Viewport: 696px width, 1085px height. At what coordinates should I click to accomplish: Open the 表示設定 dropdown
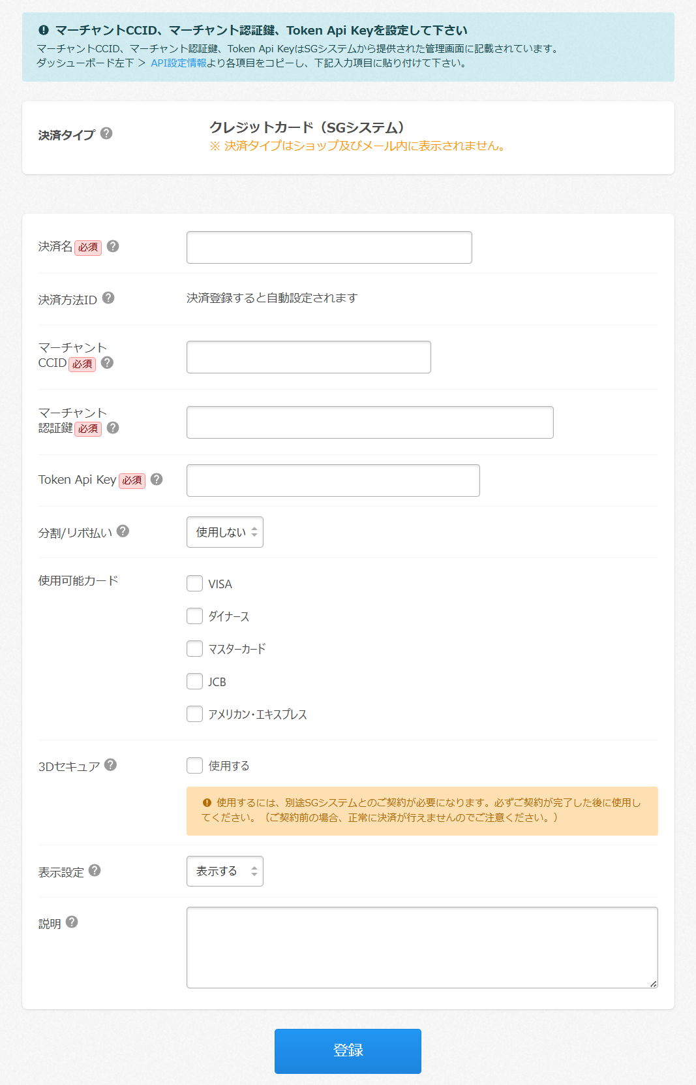[225, 871]
